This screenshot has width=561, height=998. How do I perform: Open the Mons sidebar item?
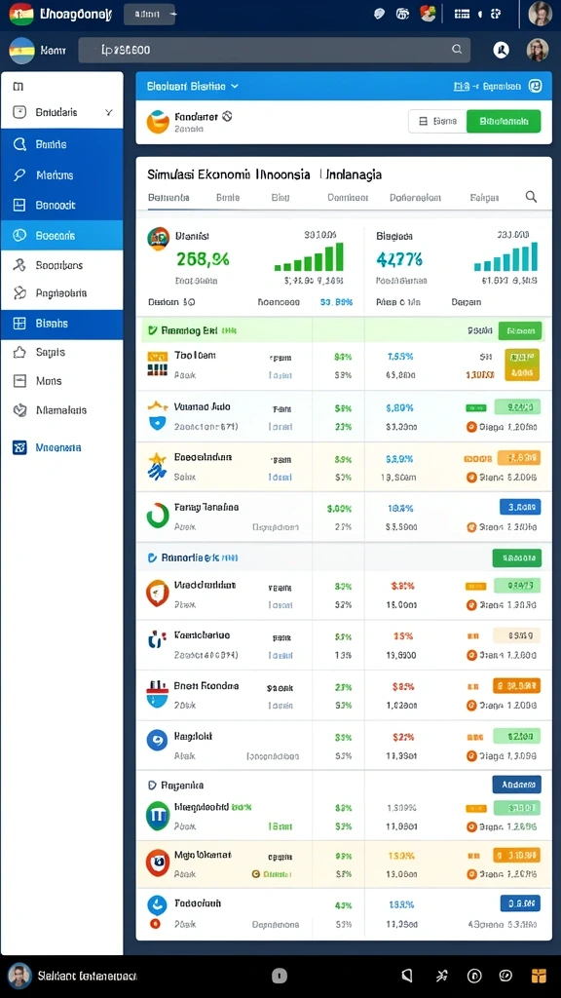tap(61, 381)
